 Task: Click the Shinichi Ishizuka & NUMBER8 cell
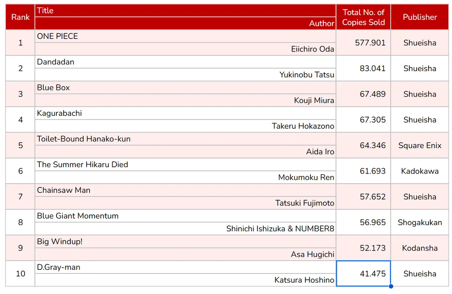pyautogui.click(x=185, y=228)
